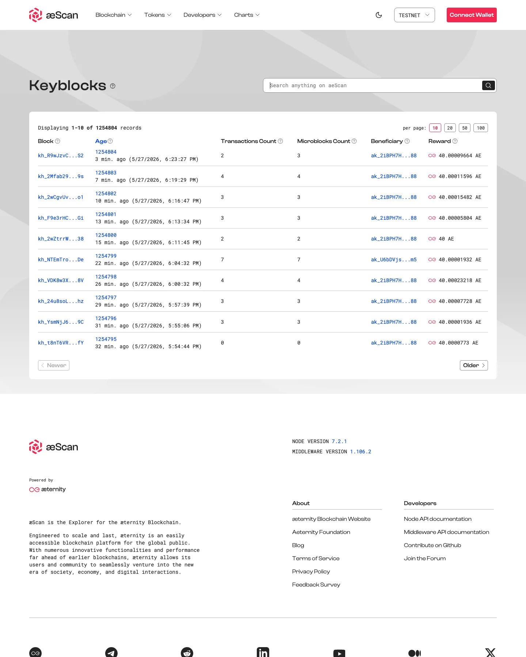Set 100 records per page

pos(481,128)
